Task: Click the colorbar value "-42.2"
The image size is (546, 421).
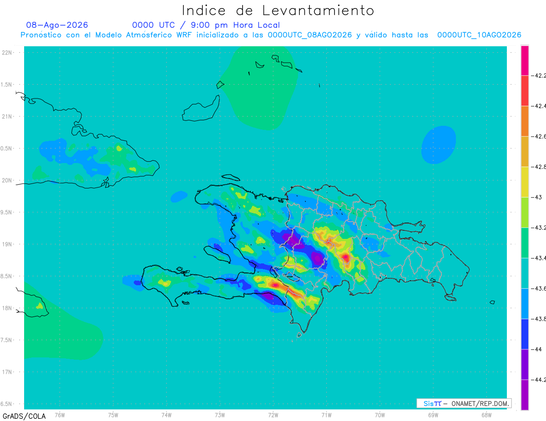Action: click(x=539, y=75)
